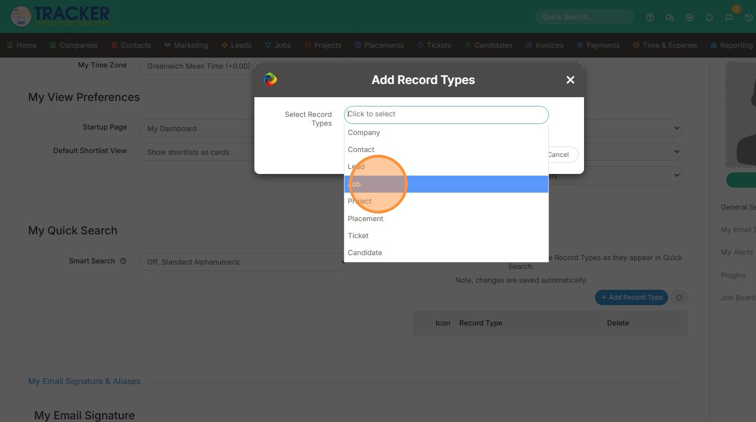Open the Reporting menu in navigation
Screen dimensions: 756x422
click(x=732, y=45)
